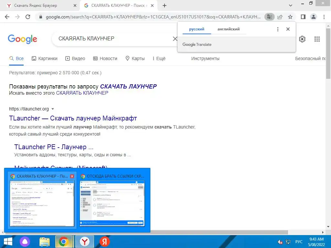Click the vertical page scrollbar

[x=328, y=53]
